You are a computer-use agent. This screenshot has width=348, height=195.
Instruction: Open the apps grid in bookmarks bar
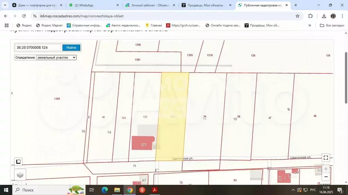pyautogui.click(x=7, y=25)
